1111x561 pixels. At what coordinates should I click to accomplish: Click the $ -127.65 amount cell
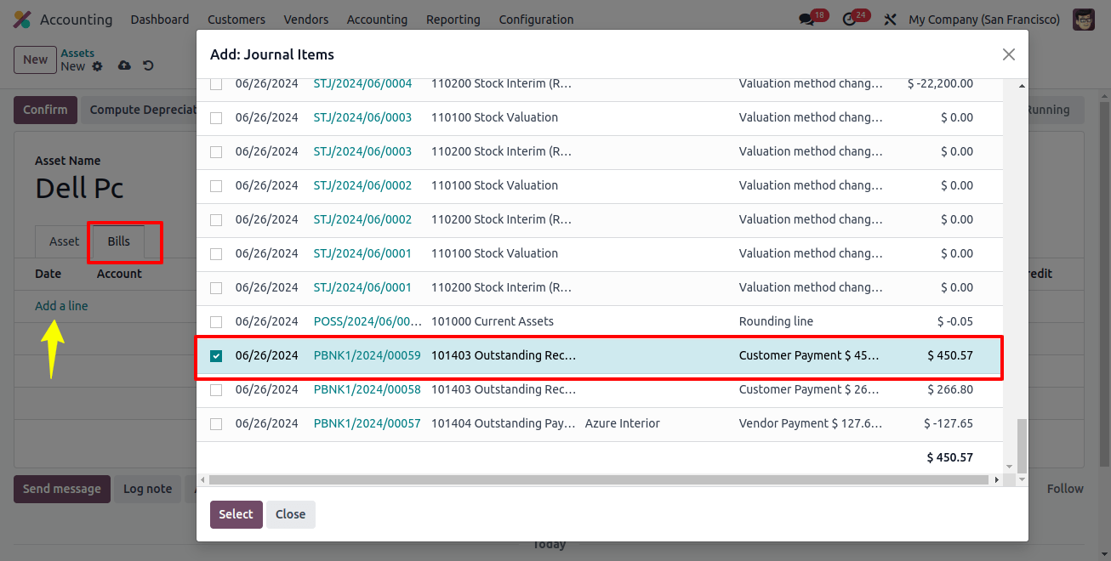(x=949, y=423)
